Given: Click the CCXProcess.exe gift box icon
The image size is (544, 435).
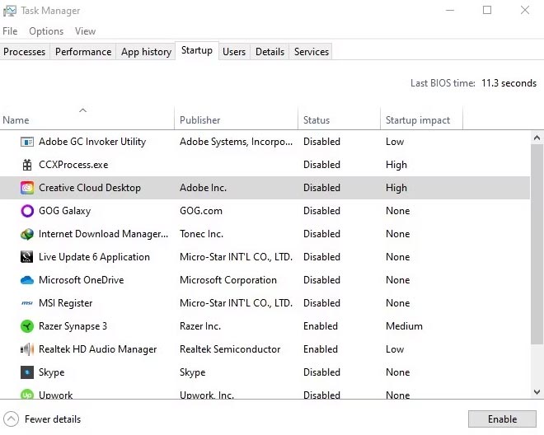Looking at the screenshot, I should (x=27, y=165).
